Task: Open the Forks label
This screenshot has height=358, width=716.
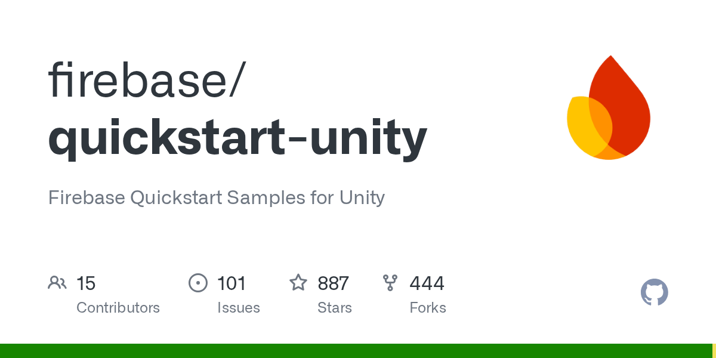Action: 428,308
